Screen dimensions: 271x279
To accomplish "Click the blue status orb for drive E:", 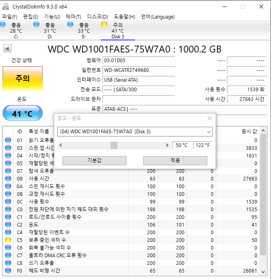I will click(x=70, y=24).
